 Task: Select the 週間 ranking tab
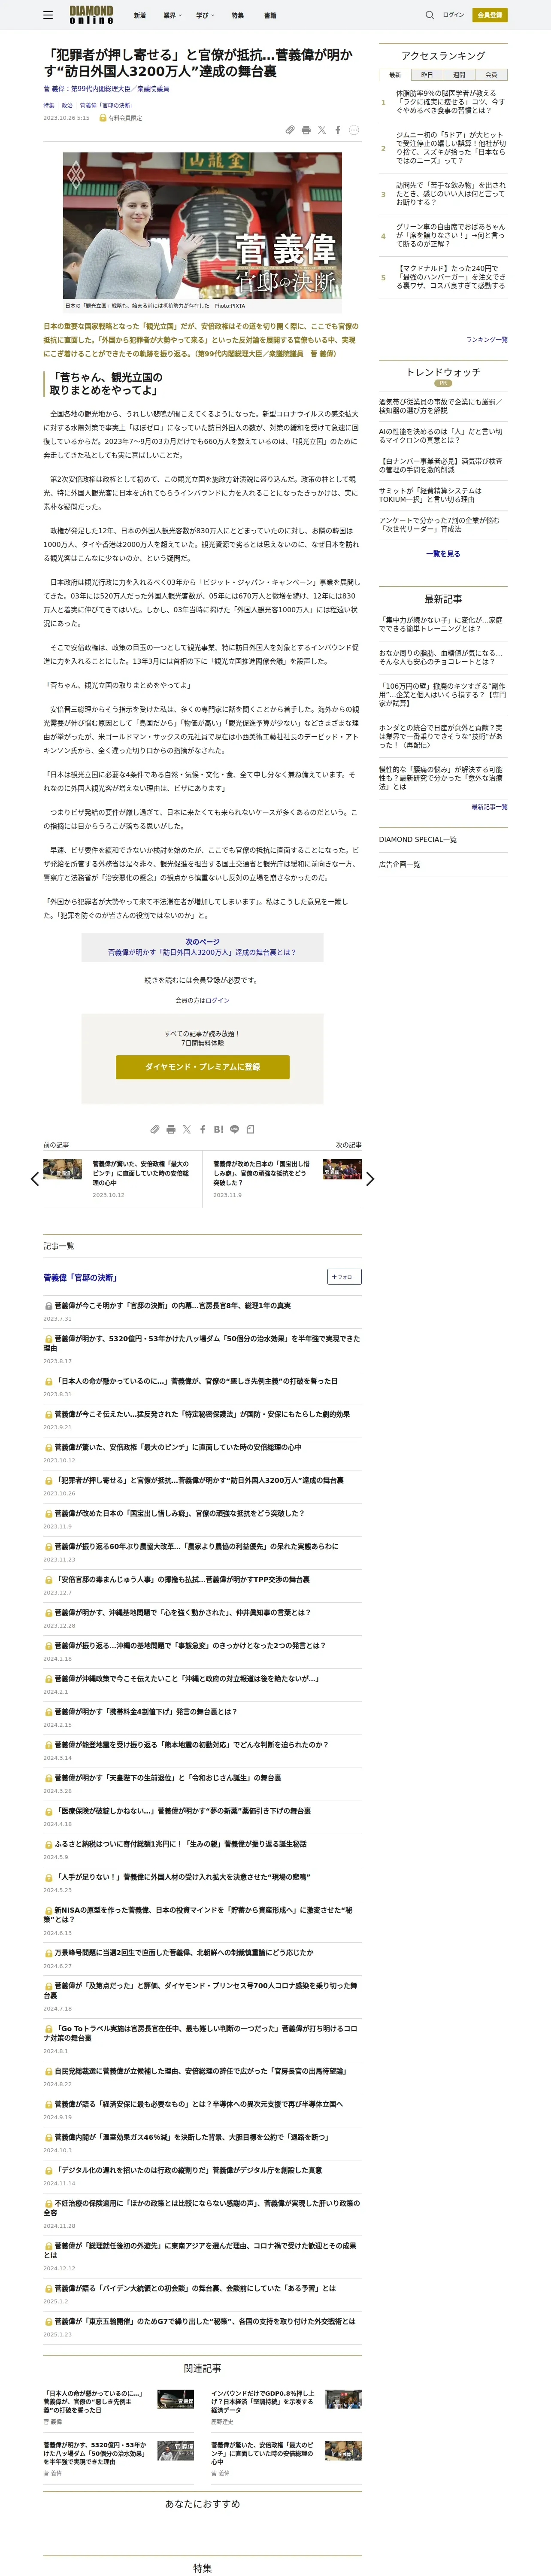pyautogui.click(x=459, y=75)
